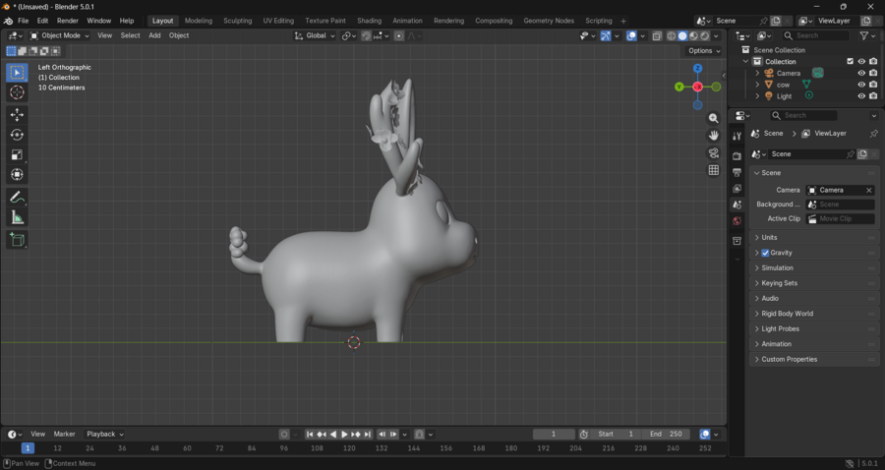Viewport: 885px width, 470px height.
Task: Activate the Annotate tool
Action: pyautogui.click(x=17, y=198)
